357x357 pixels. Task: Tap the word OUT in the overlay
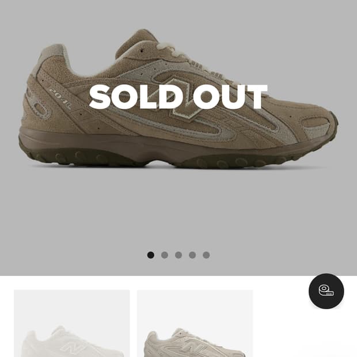230,97
